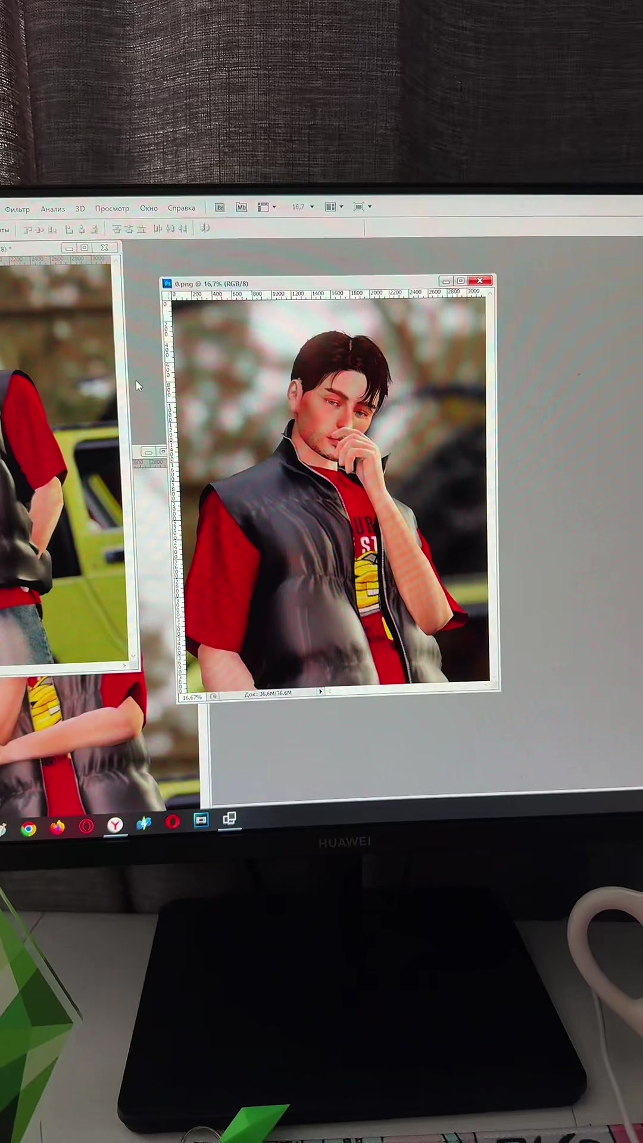Open the Анализ menu
Screen dimensions: 643x1143
(x=53, y=209)
